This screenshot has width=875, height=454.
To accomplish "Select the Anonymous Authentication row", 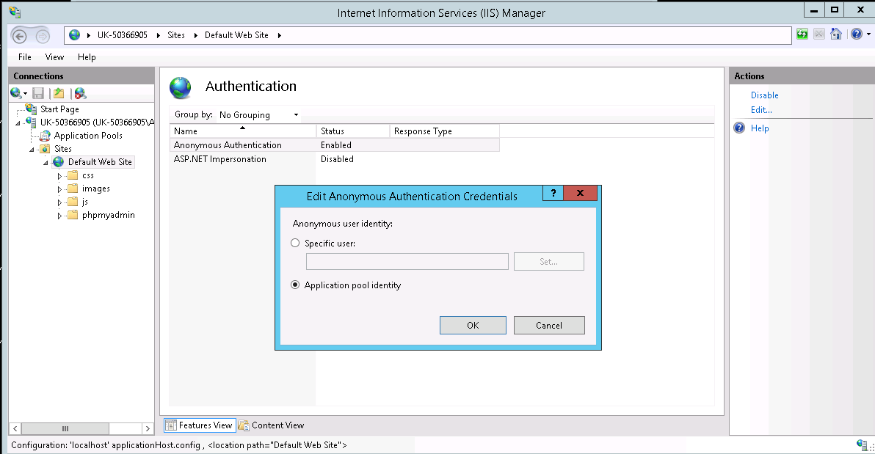I will (x=334, y=145).
